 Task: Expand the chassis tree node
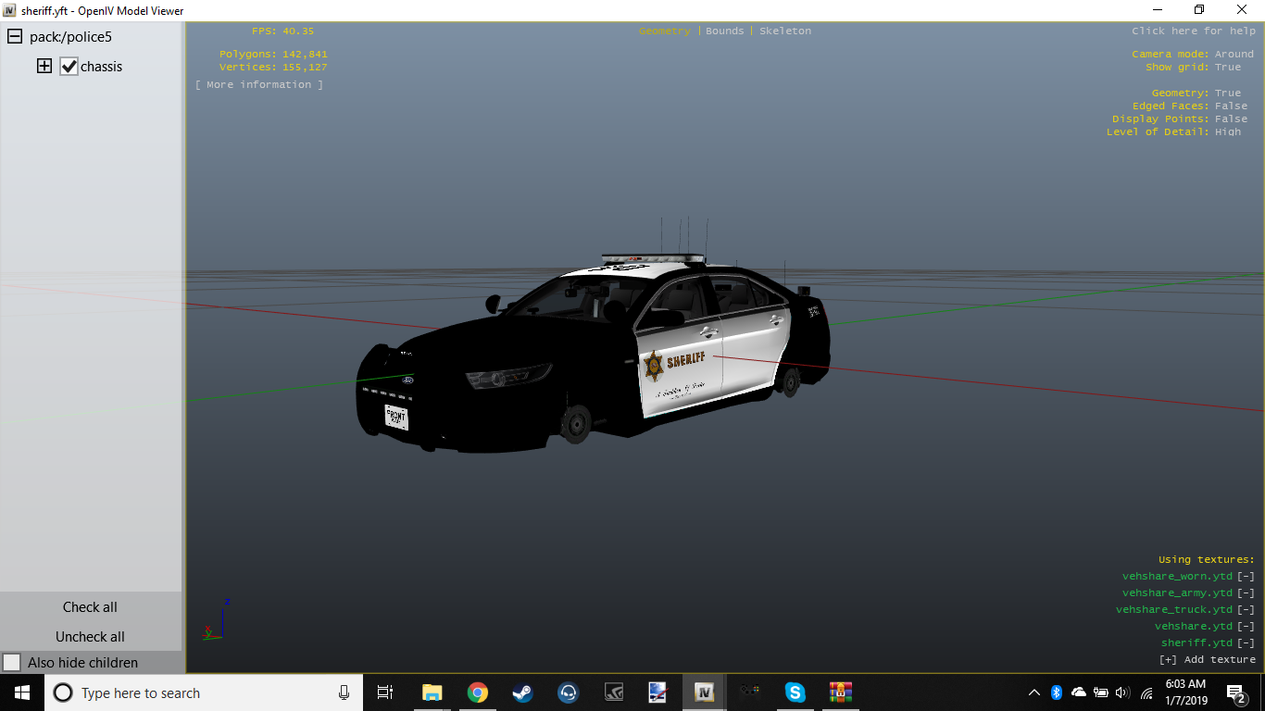44,67
